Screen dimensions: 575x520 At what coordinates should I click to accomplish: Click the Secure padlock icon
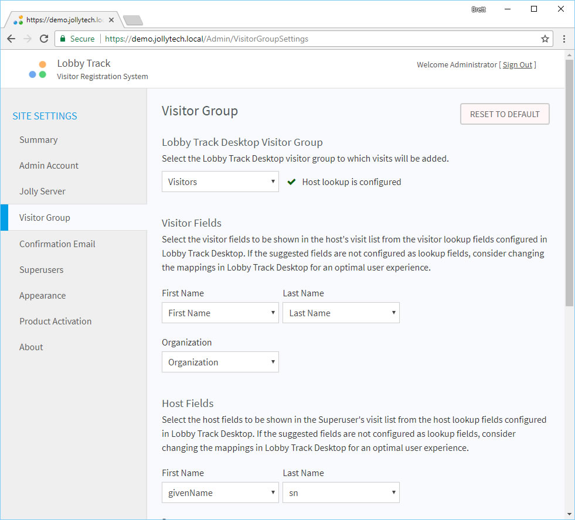[x=63, y=39]
